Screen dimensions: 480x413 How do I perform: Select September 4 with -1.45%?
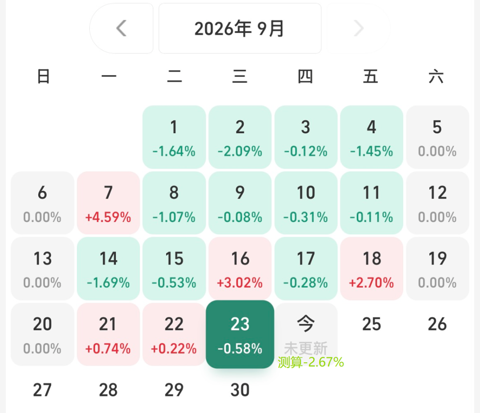pos(372,137)
